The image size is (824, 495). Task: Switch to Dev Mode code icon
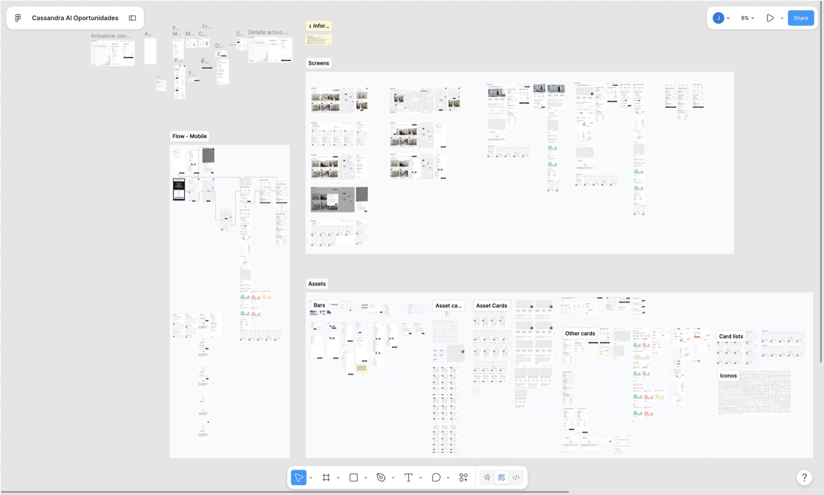(x=516, y=477)
